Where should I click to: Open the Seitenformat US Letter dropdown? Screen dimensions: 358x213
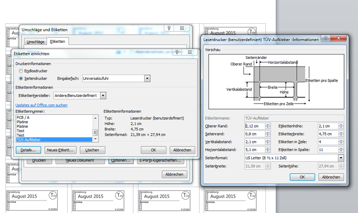point(341,158)
